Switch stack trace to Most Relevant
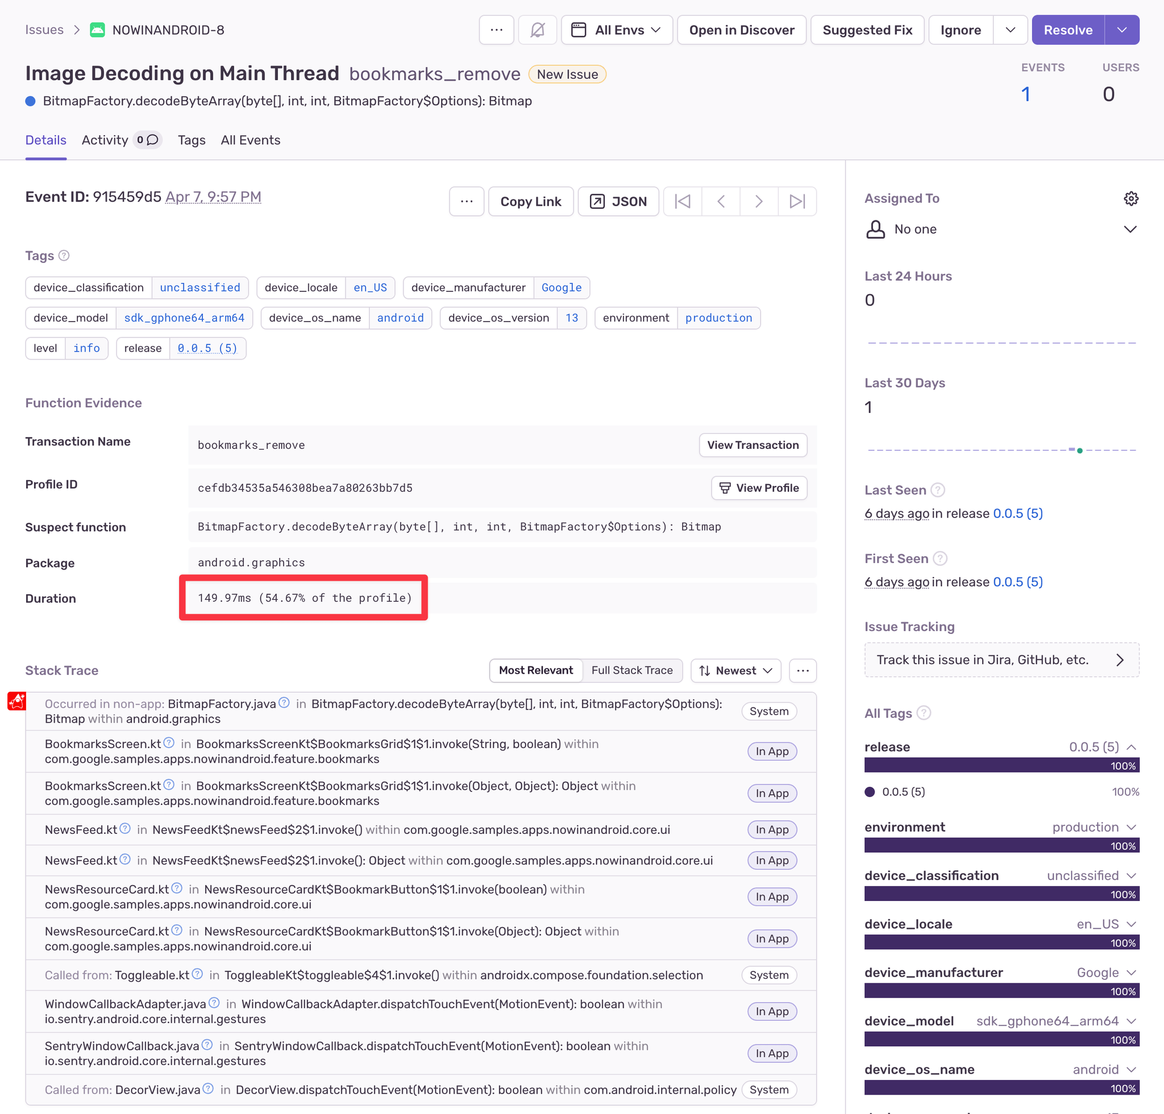Viewport: 1164px width, 1114px height. [535, 670]
